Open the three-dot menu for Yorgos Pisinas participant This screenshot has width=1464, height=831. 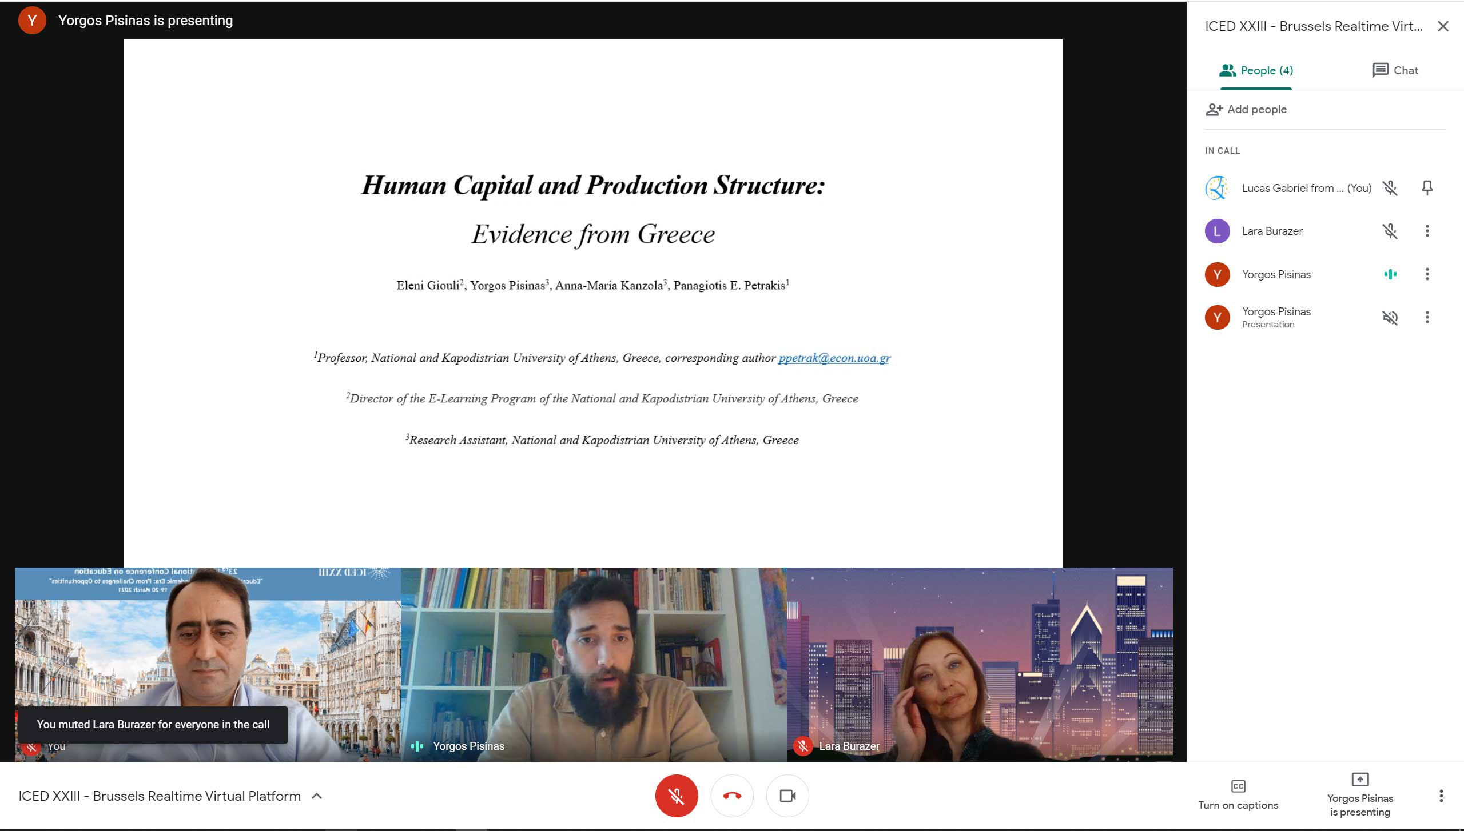click(x=1427, y=274)
